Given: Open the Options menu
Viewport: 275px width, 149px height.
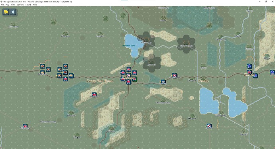Looking at the screenshot, I should click(20, 5).
